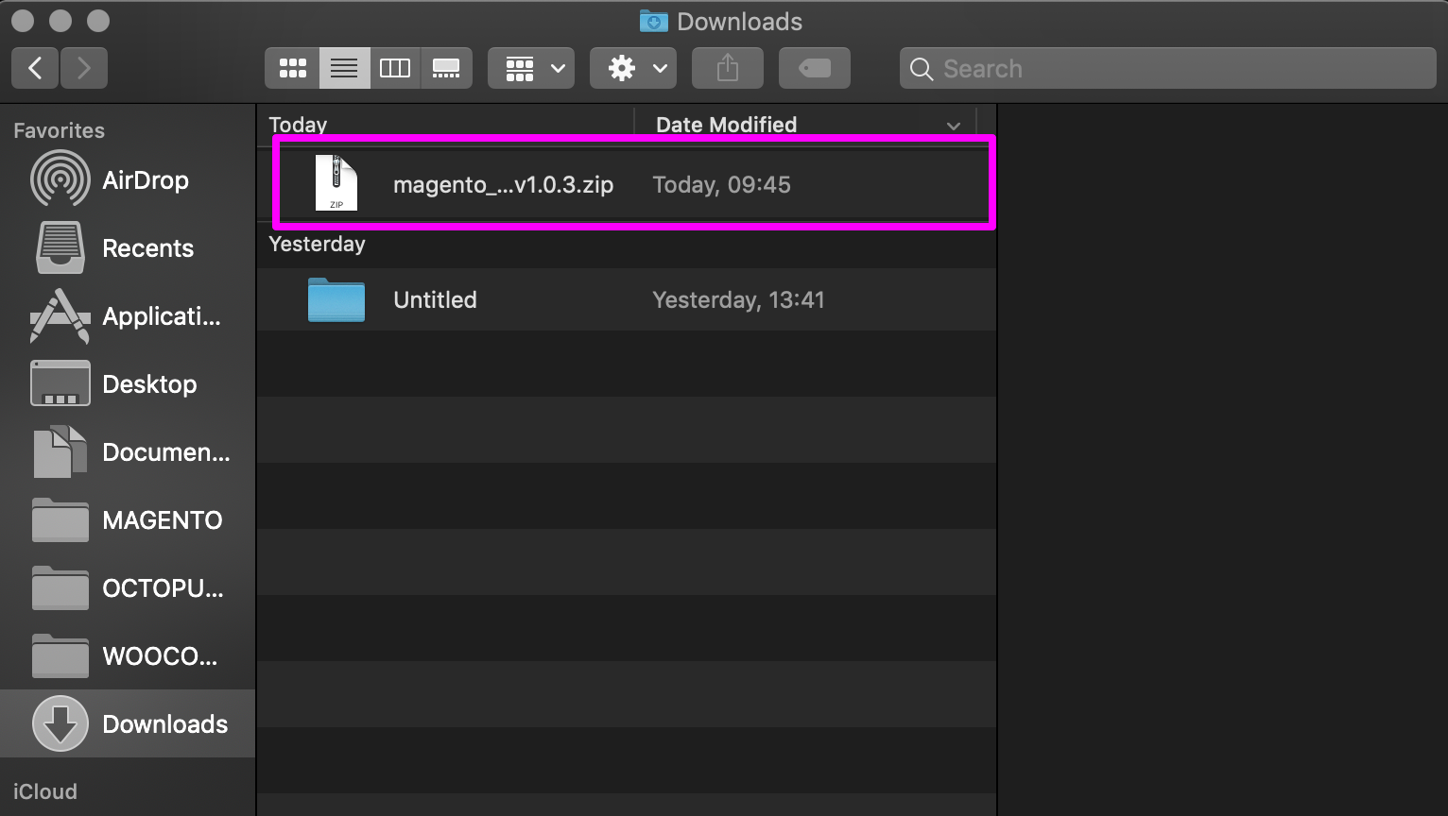Click the Downloads arrow icon
This screenshot has height=816, width=1448.
pos(60,723)
